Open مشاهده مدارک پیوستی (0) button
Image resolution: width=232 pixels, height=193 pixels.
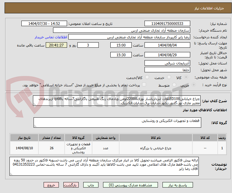130,185
